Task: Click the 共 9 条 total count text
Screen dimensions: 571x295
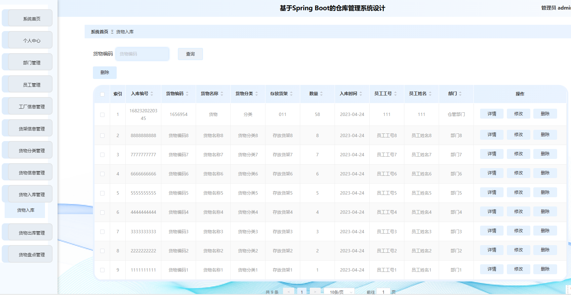Action: 272,292
